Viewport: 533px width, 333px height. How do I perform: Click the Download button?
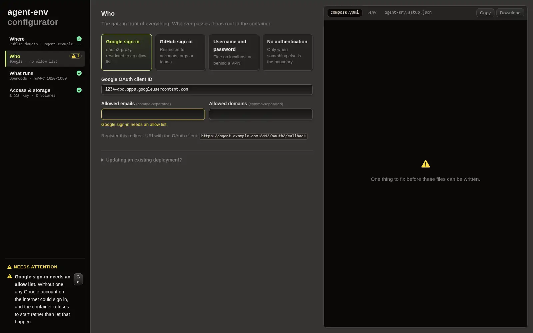[510, 13]
